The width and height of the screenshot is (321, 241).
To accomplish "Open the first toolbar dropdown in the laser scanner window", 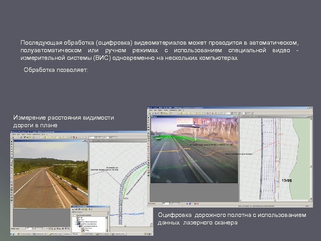I will tap(228, 113).
